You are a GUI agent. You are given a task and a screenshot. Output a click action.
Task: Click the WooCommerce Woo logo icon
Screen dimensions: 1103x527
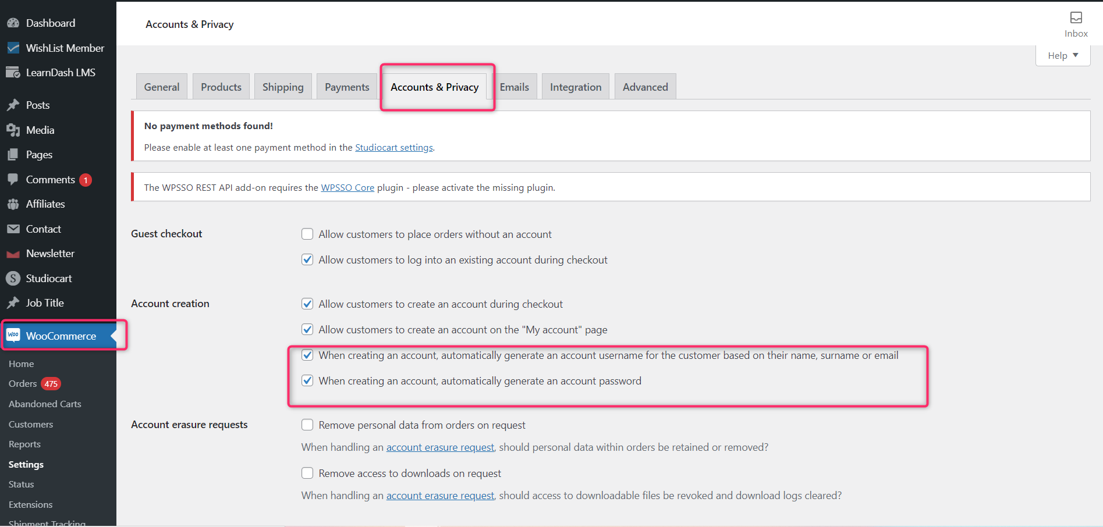(x=13, y=335)
